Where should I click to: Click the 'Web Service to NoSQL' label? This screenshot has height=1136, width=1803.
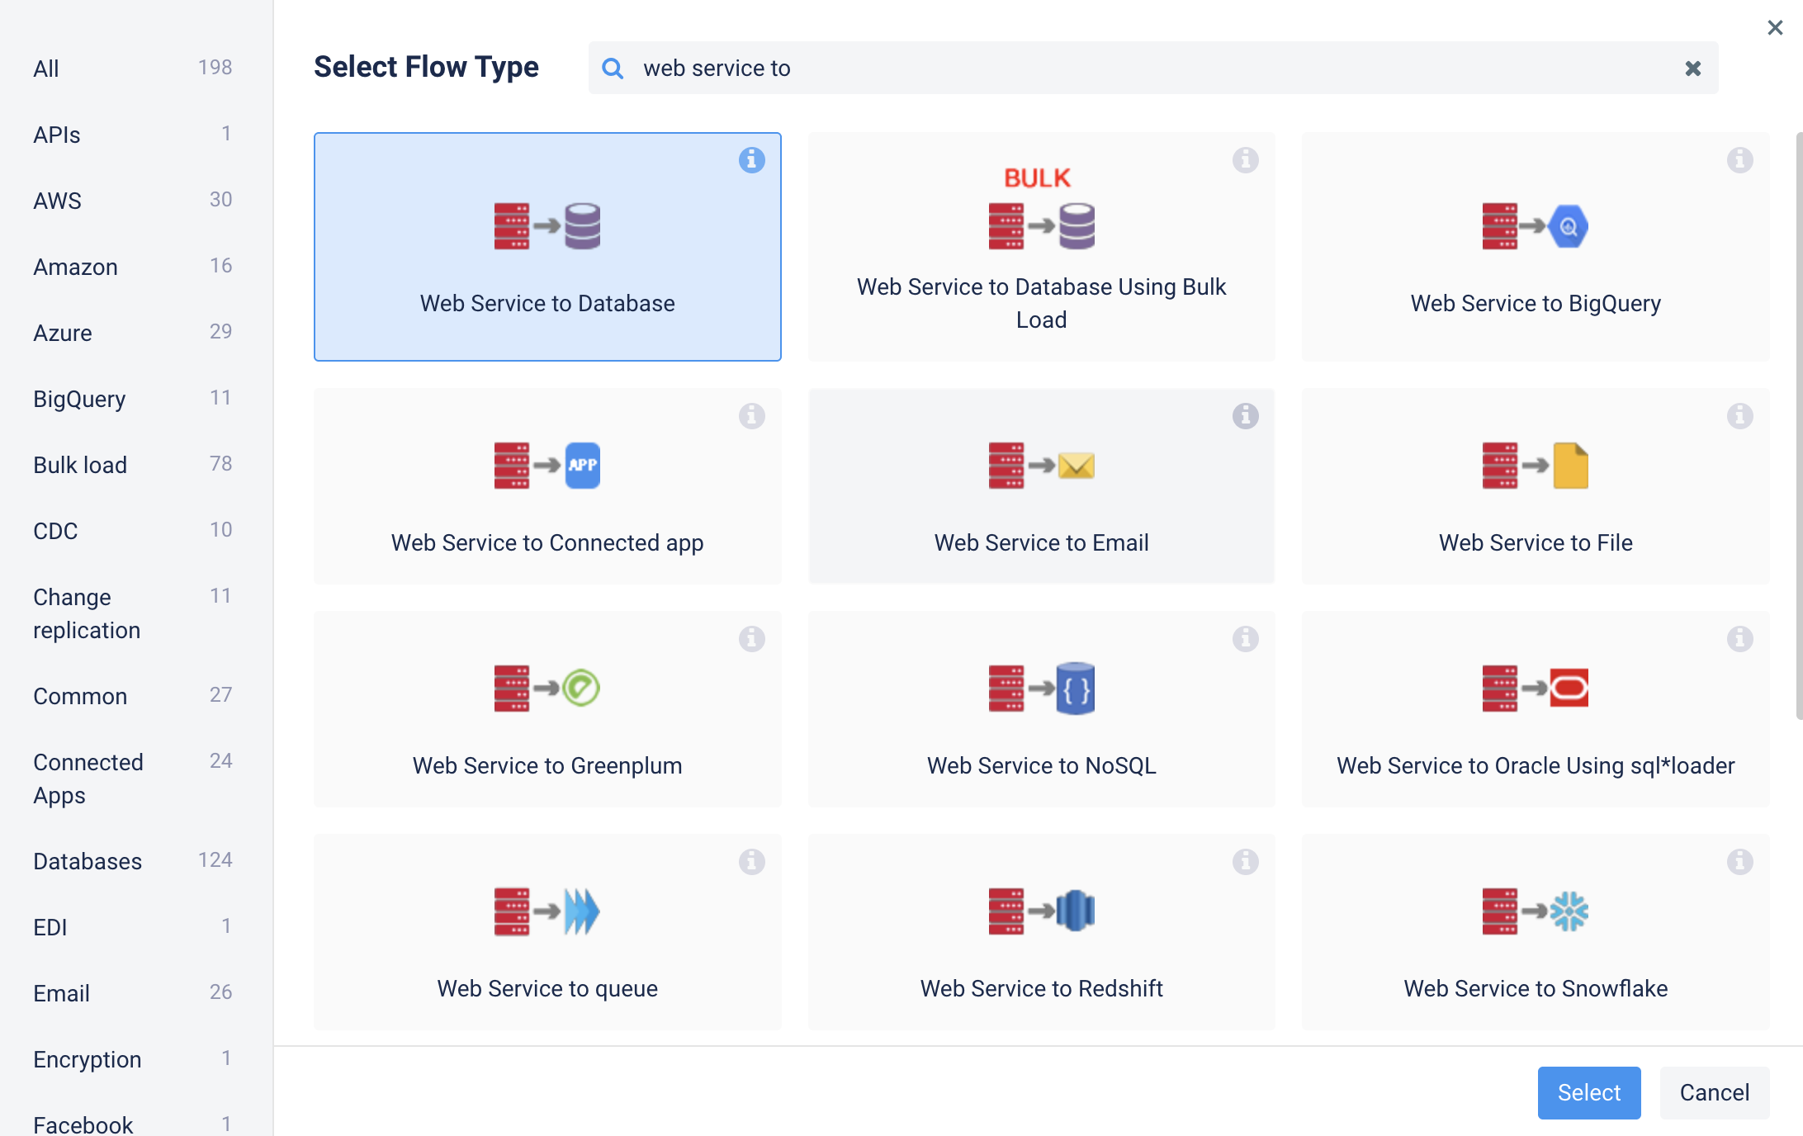coord(1042,765)
